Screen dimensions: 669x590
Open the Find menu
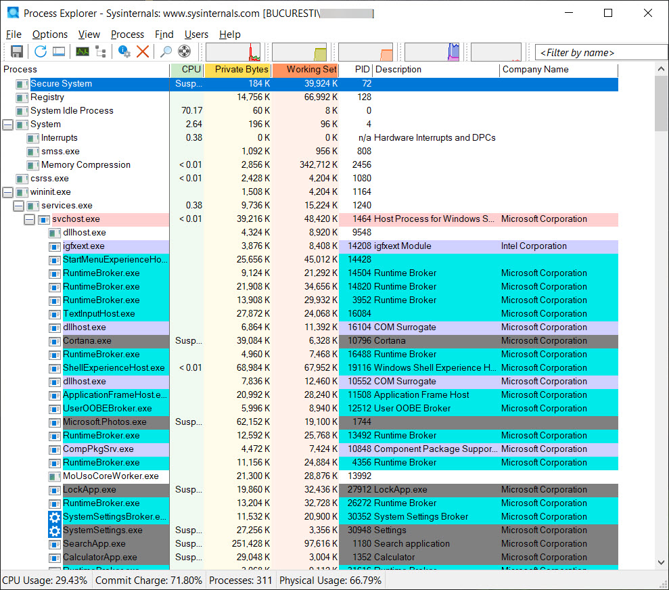point(164,35)
